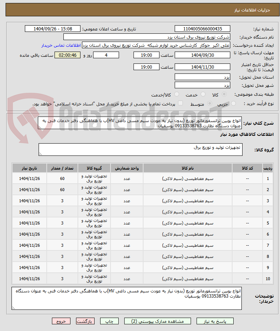This screenshot has height=331, width=280.
Task: Click the price validity time 19:00 field
Action: click(146, 67)
